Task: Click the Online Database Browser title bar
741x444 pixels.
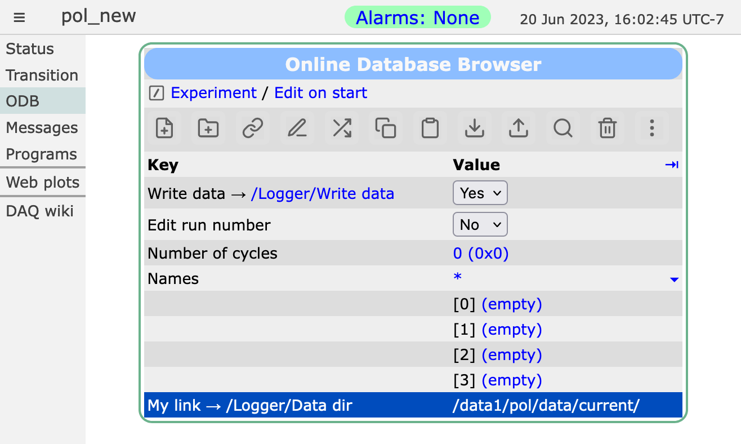Action: [x=413, y=64]
